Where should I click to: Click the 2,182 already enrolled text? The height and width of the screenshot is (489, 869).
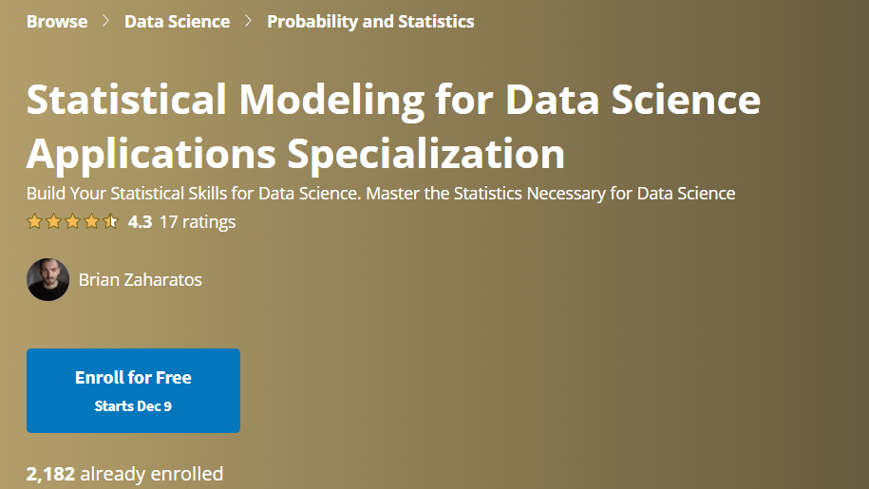click(124, 474)
